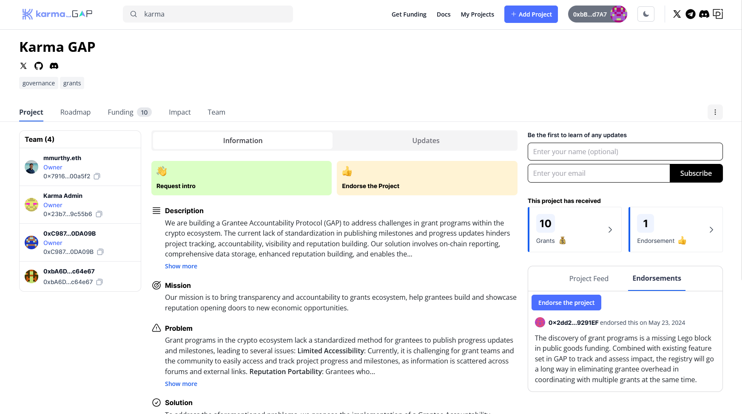Show more of the Problem text
Image resolution: width=742 pixels, height=414 pixels.
tap(181, 384)
